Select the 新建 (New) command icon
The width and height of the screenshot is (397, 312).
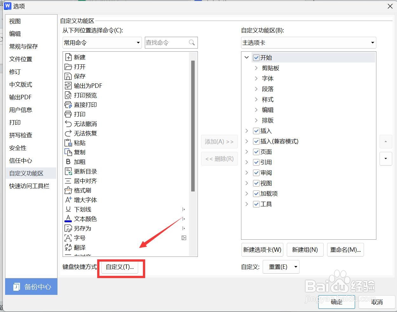(x=68, y=57)
